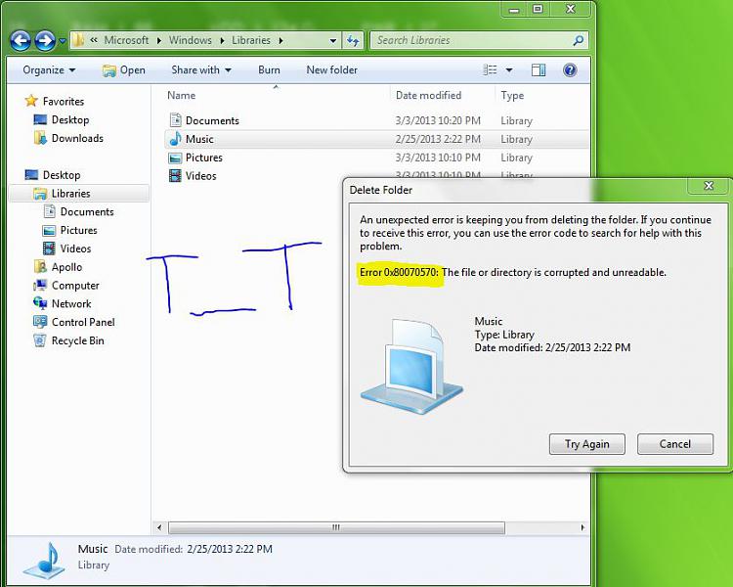This screenshot has height=587, width=733.
Task: Expand the arrow after Libraries breadcrumb
Action: (280, 41)
